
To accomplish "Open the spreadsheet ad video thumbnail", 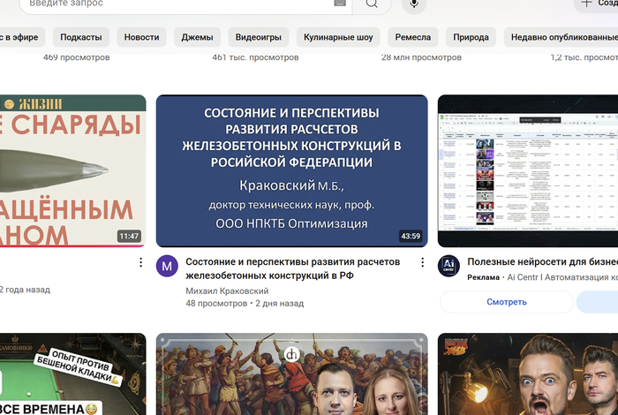I will [x=528, y=170].
